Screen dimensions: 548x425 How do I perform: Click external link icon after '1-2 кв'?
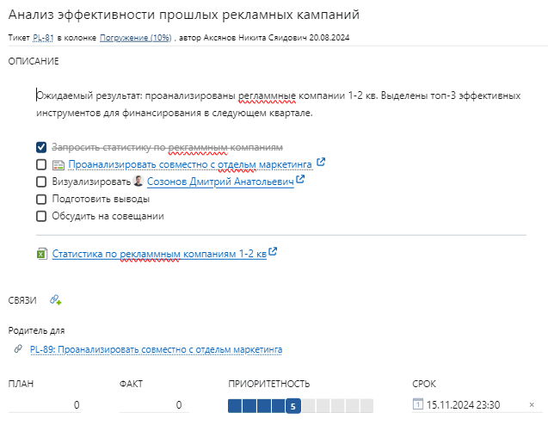pyautogui.click(x=273, y=251)
